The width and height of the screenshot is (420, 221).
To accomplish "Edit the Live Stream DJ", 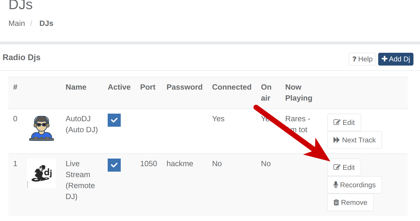I will coord(344,167).
